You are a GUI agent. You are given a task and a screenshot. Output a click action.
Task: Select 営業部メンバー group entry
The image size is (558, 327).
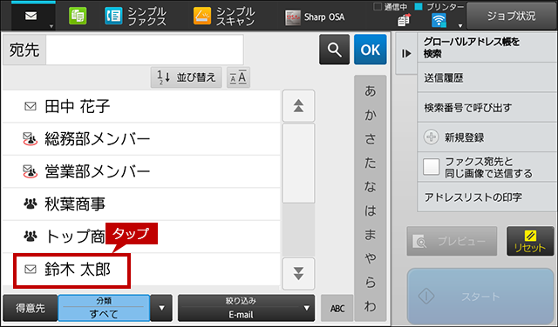click(141, 171)
